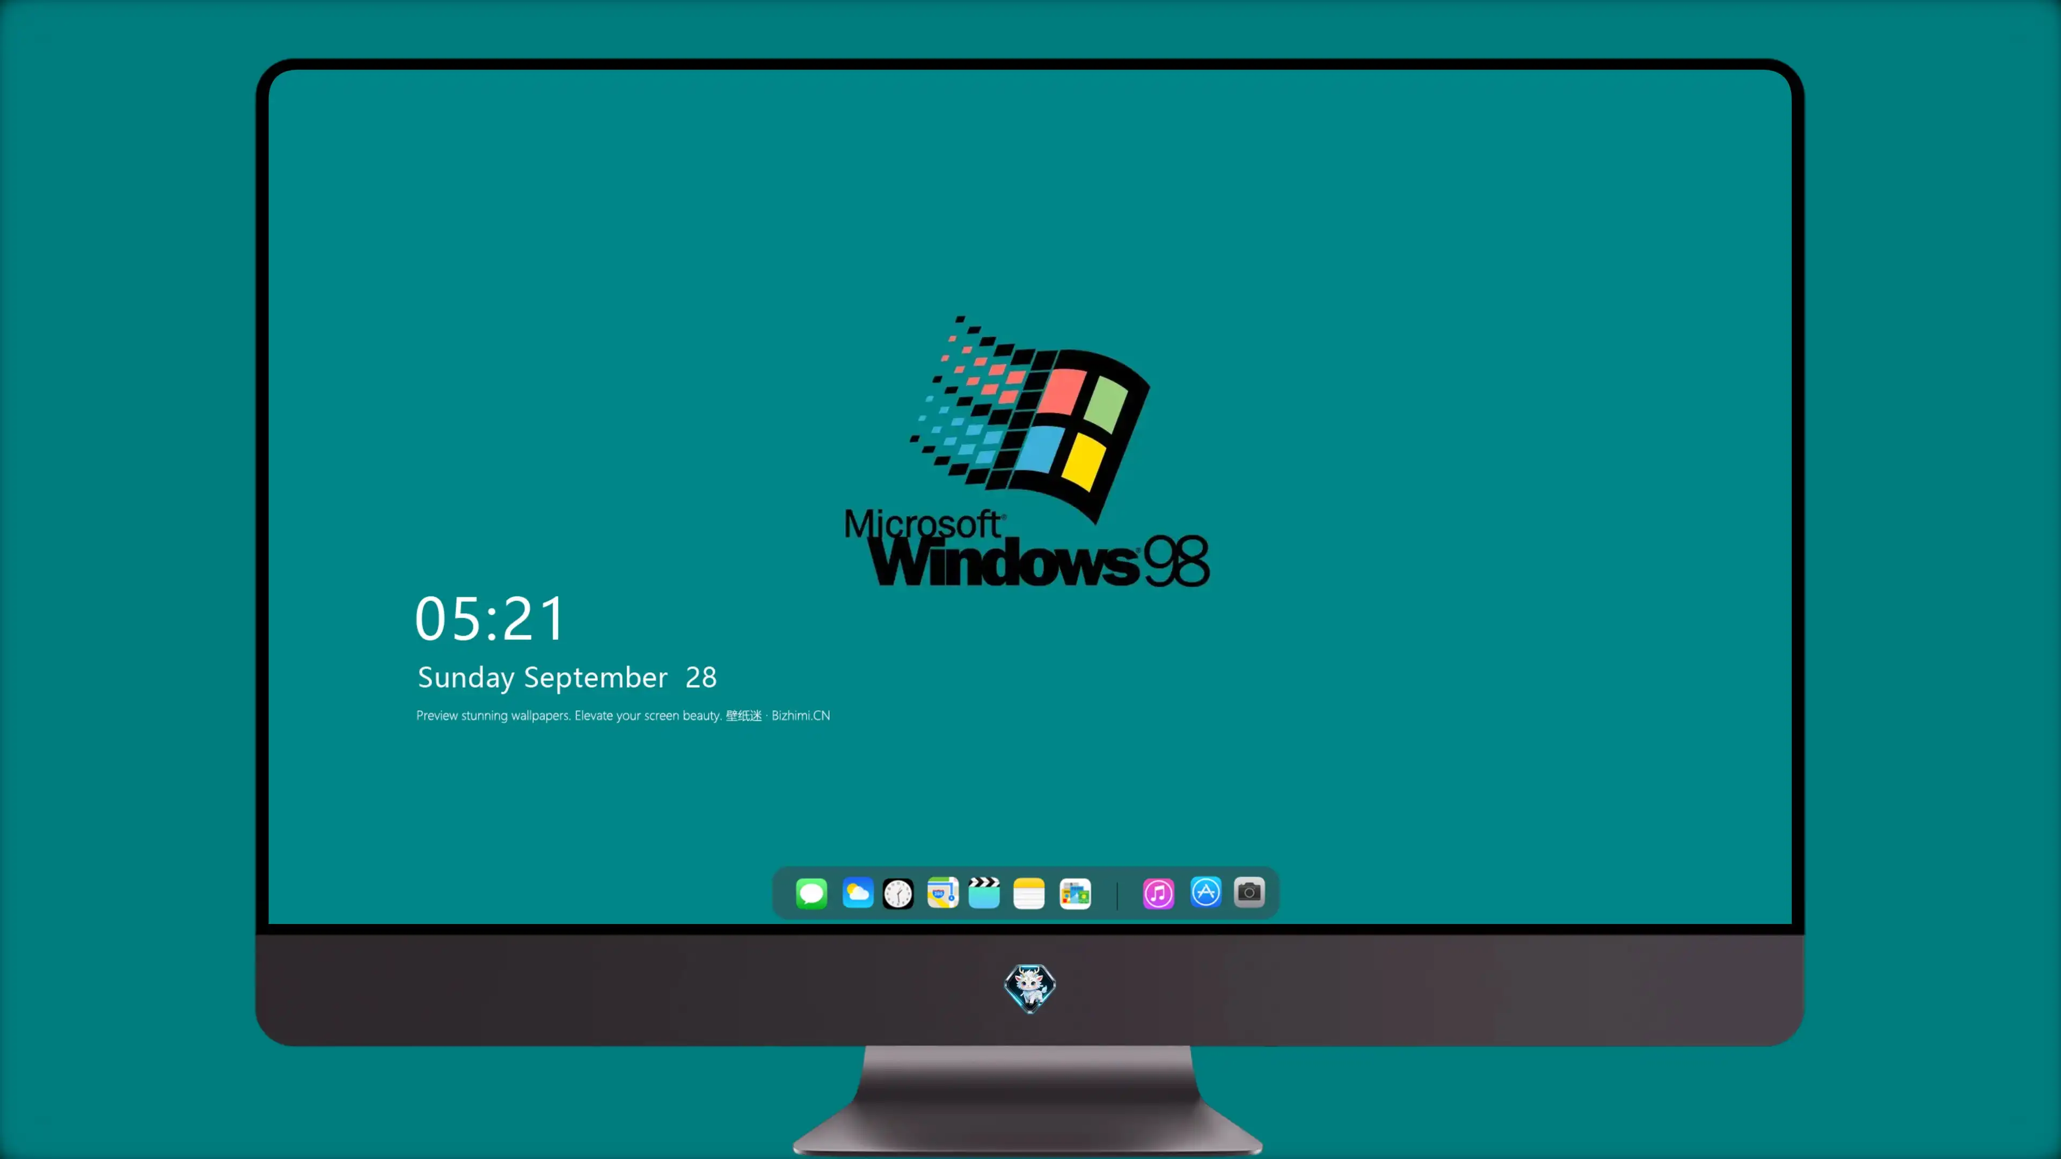Open the Weather app in the dock
2061x1159 pixels.
click(857, 893)
